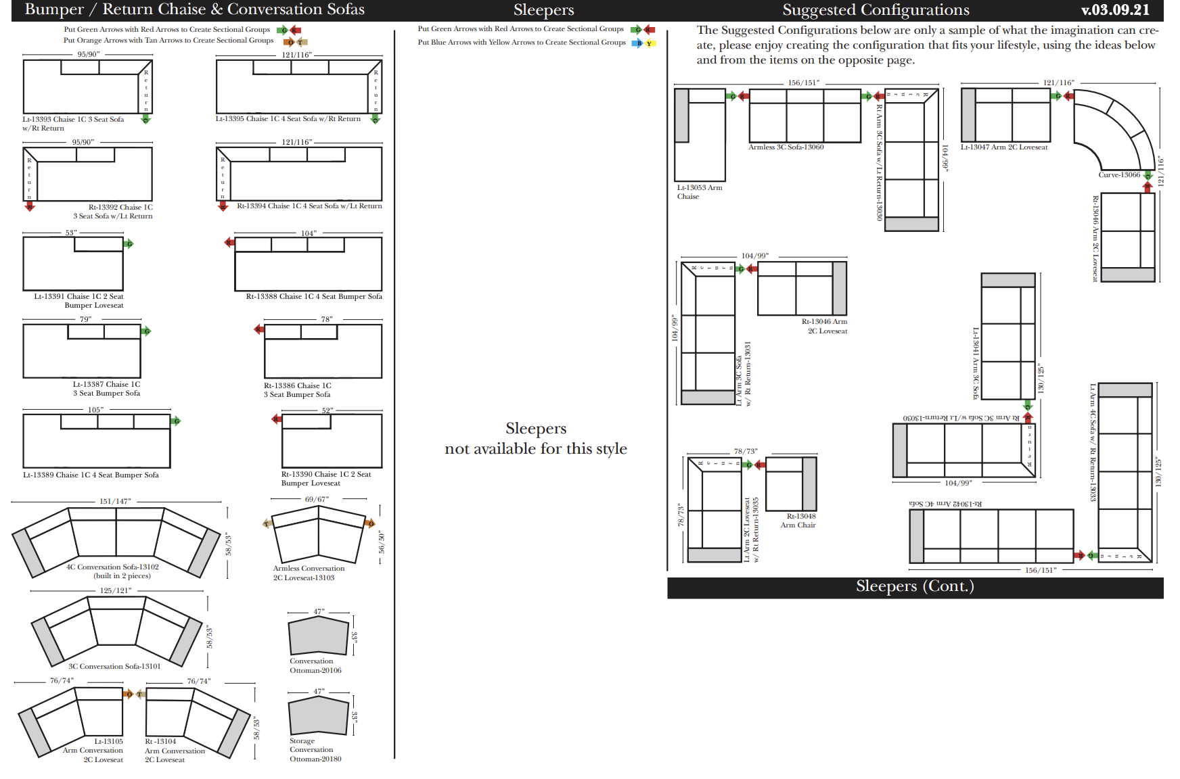Click the red arrow on Rt-13388 Chaise Bumper Sofa

pyautogui.click(x=229, y=242)
